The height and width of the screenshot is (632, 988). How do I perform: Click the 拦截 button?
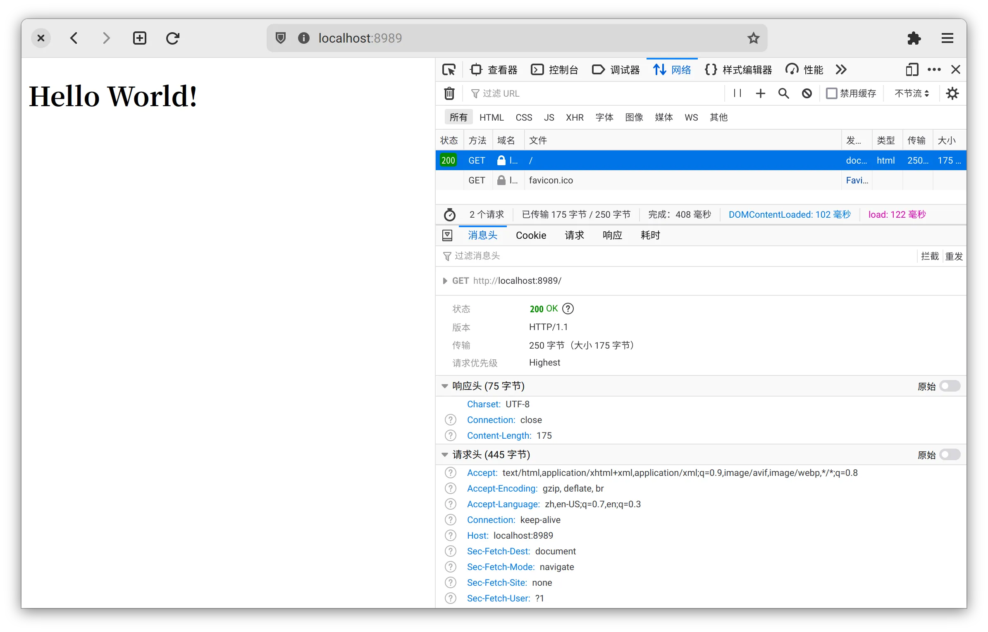pyautogui.click(x=930, y=257)
